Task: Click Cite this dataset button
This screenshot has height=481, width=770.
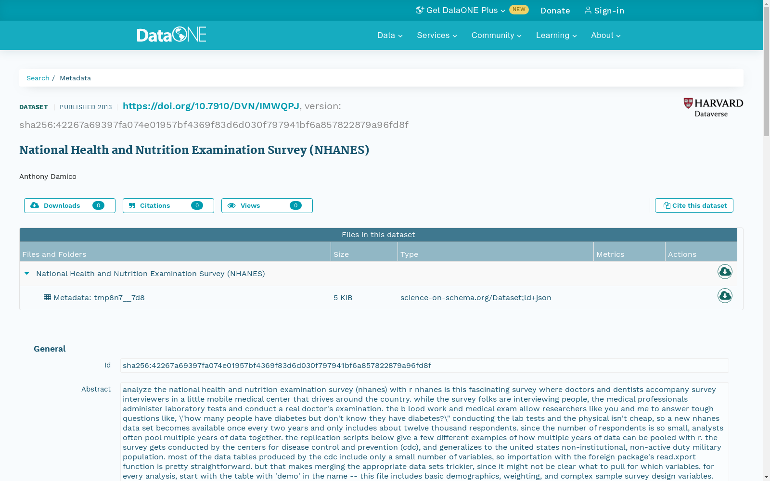Action: click(694, 205)
